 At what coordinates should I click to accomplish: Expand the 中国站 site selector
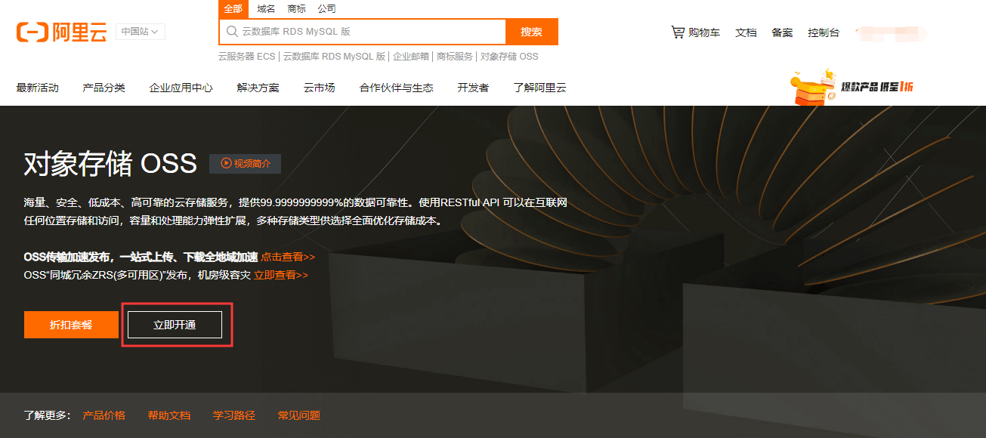[x=141, y=32]
